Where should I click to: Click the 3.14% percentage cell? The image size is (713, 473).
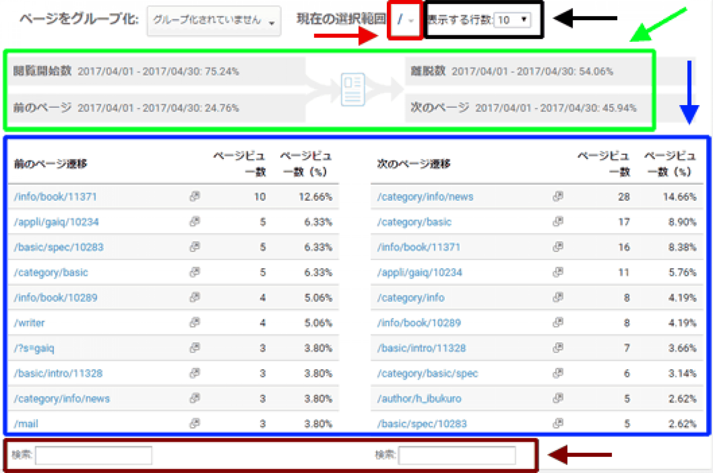coord(682,373)
